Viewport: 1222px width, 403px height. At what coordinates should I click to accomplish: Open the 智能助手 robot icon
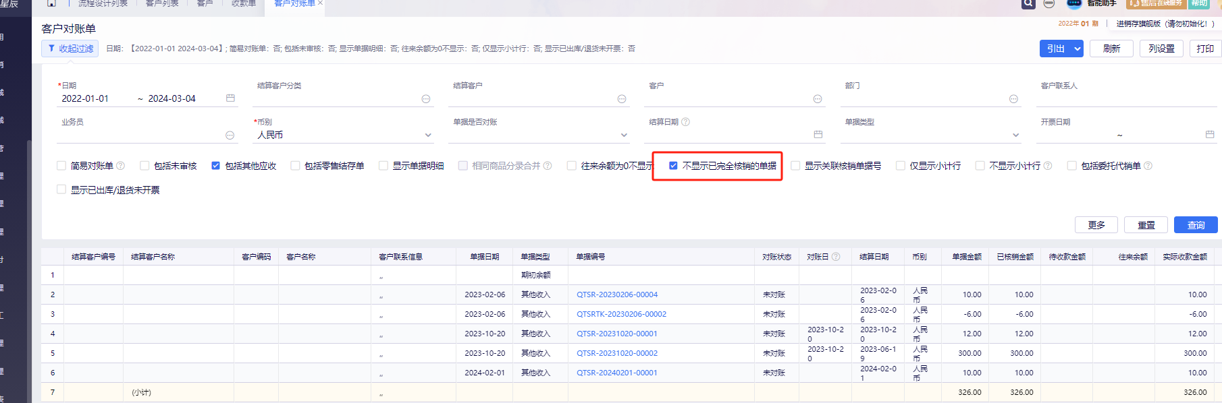1074,3
